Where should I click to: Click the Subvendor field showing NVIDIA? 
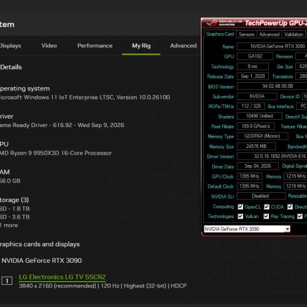tap(257, 96)
